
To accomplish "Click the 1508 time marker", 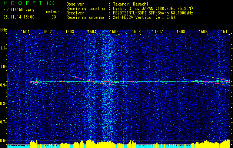I will [181, 31].
